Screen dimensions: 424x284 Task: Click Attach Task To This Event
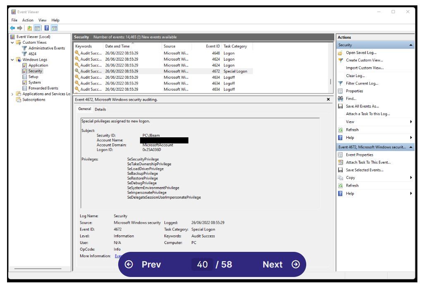click(368, 162)
